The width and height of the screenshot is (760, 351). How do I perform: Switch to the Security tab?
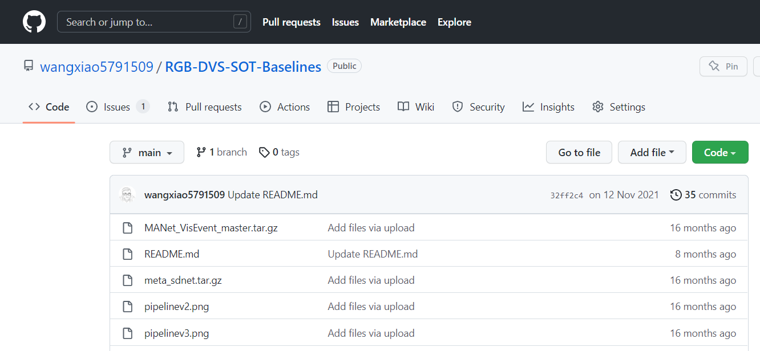[478, 107]
